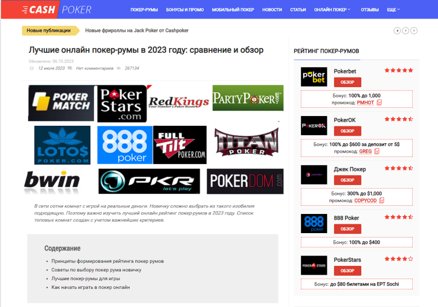Viewport: 438px width, 307px height.
Task: Click the 888 Poker star rating
Action: point(399,217)
